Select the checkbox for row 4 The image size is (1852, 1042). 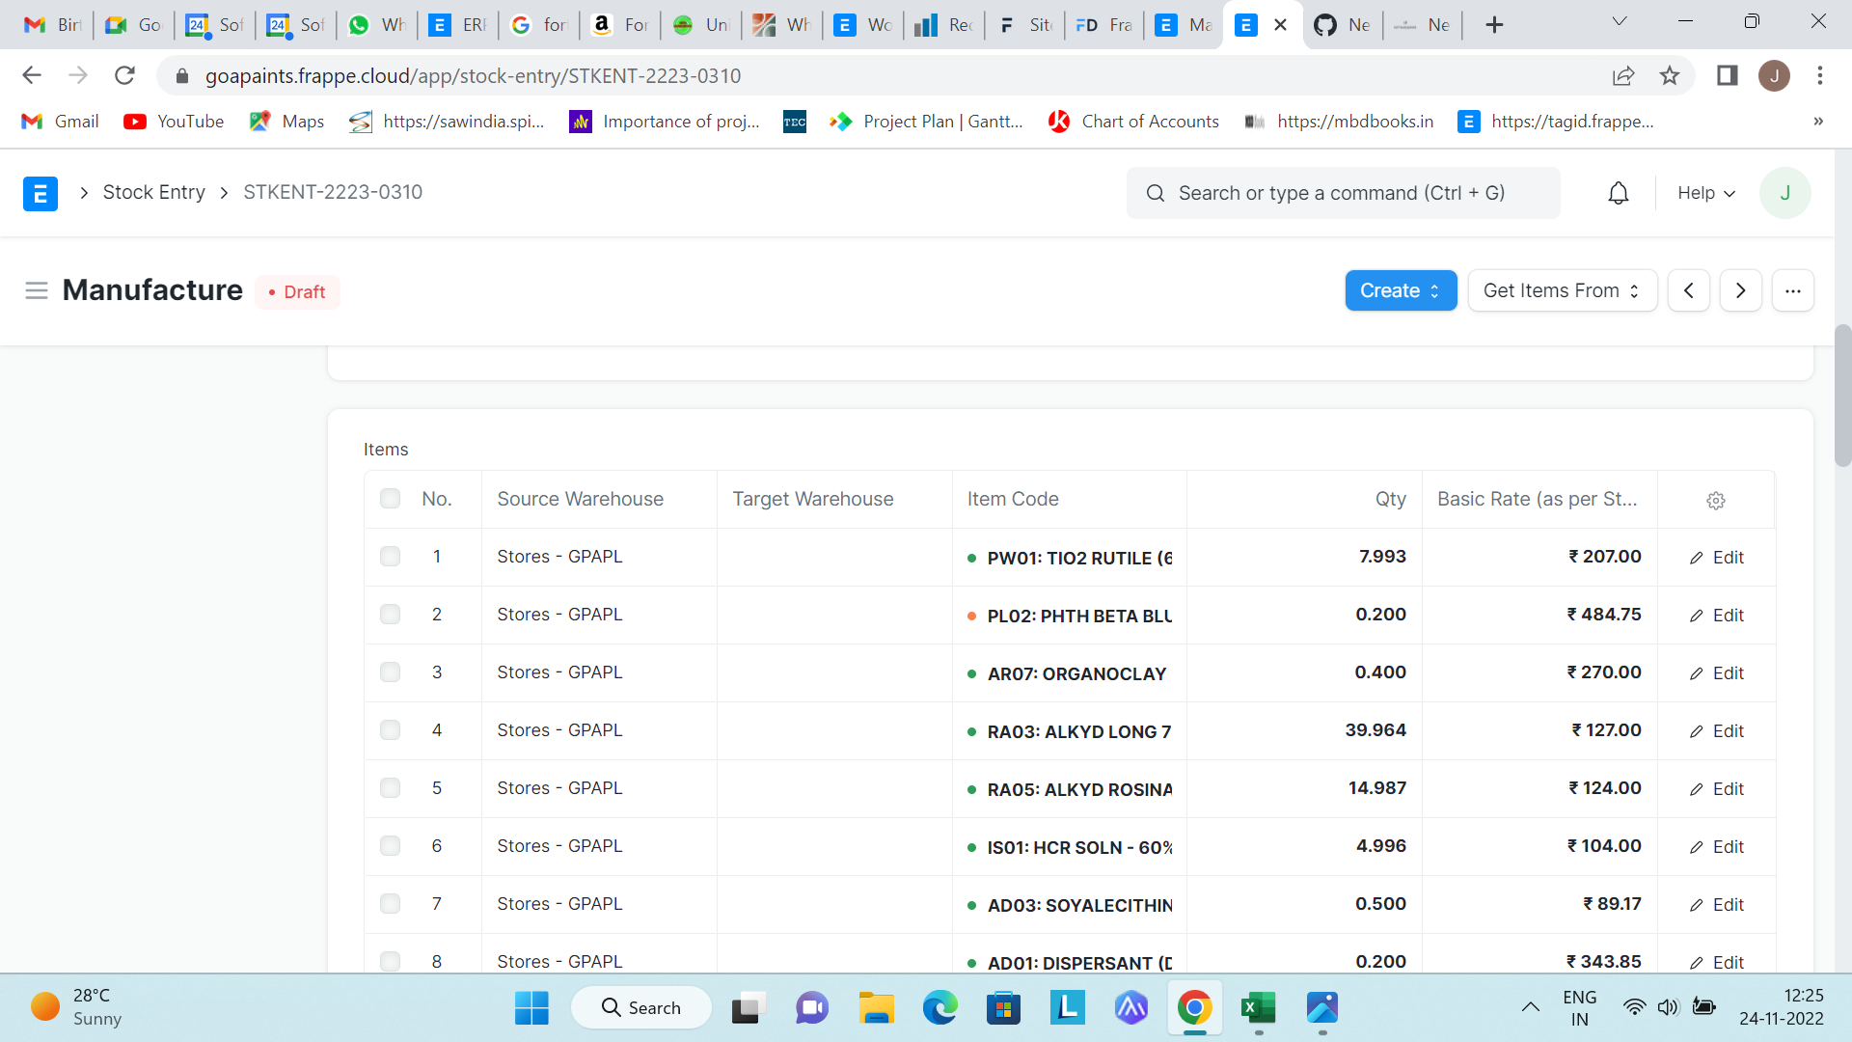tap(390, 730)
